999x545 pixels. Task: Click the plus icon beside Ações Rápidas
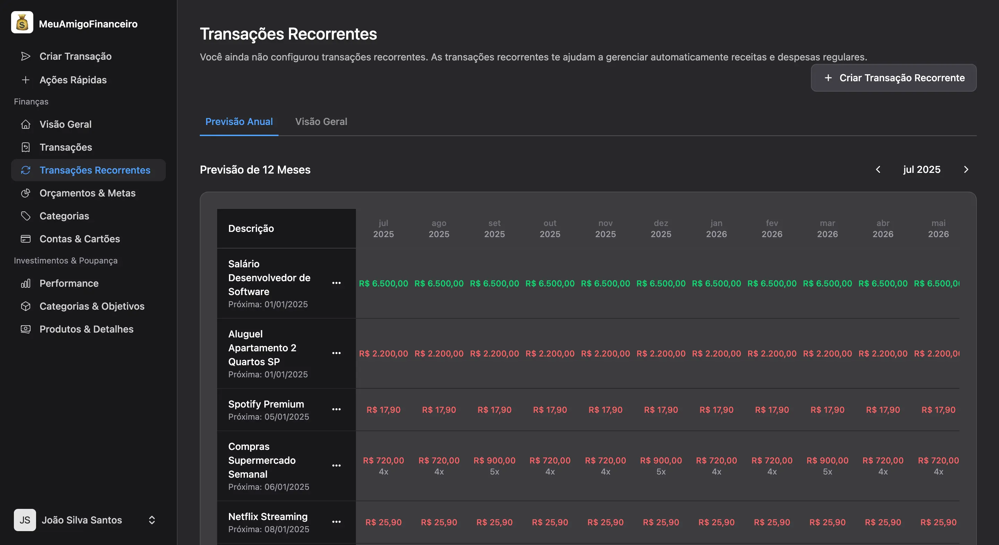(26, 80)
